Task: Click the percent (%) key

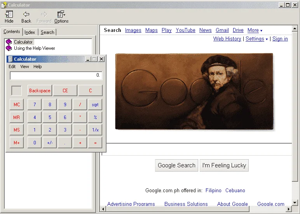Action: click(x=95, y=117)
